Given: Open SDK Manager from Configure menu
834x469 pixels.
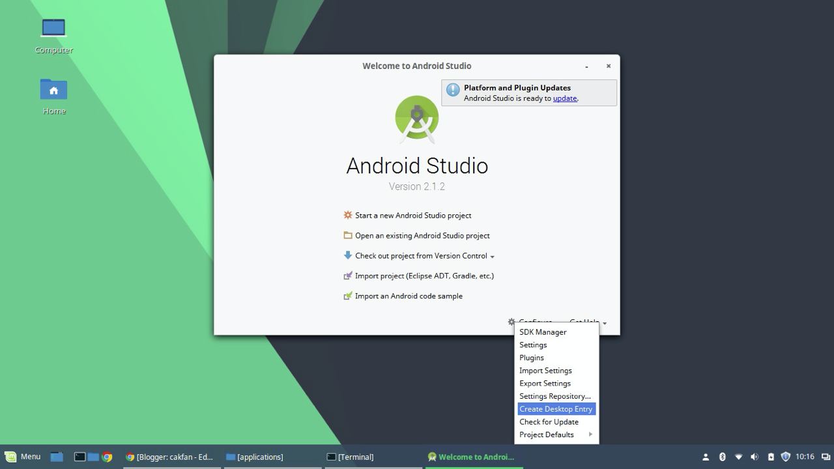Looking at the screenshot, I should coord(556,332).
